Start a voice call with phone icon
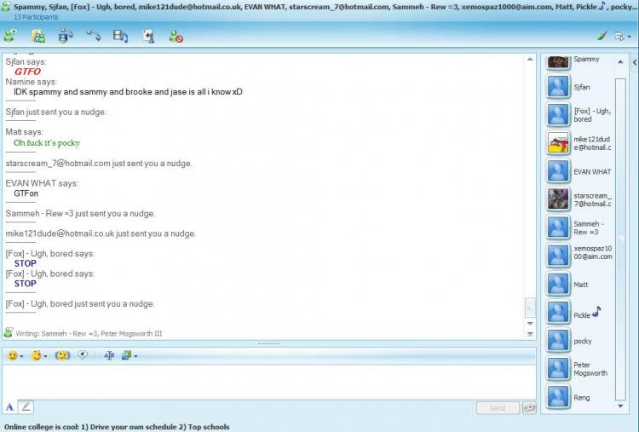Viewport: 639px width, 432px height. tap(94, 36)
